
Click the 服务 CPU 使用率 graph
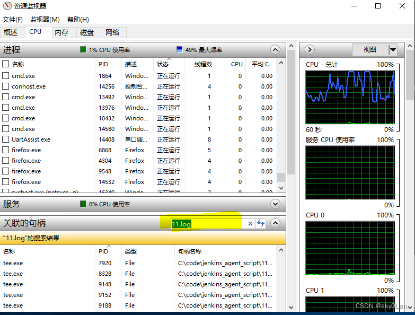tap(350, 172)
